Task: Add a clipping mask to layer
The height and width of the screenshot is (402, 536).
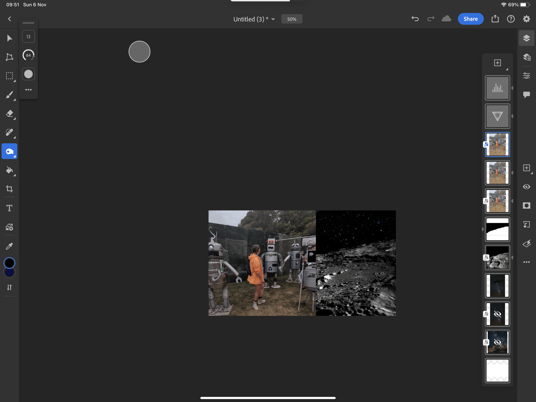Action: point(527,225)
